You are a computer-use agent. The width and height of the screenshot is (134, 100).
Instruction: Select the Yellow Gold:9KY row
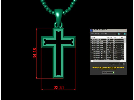[107, 39]
